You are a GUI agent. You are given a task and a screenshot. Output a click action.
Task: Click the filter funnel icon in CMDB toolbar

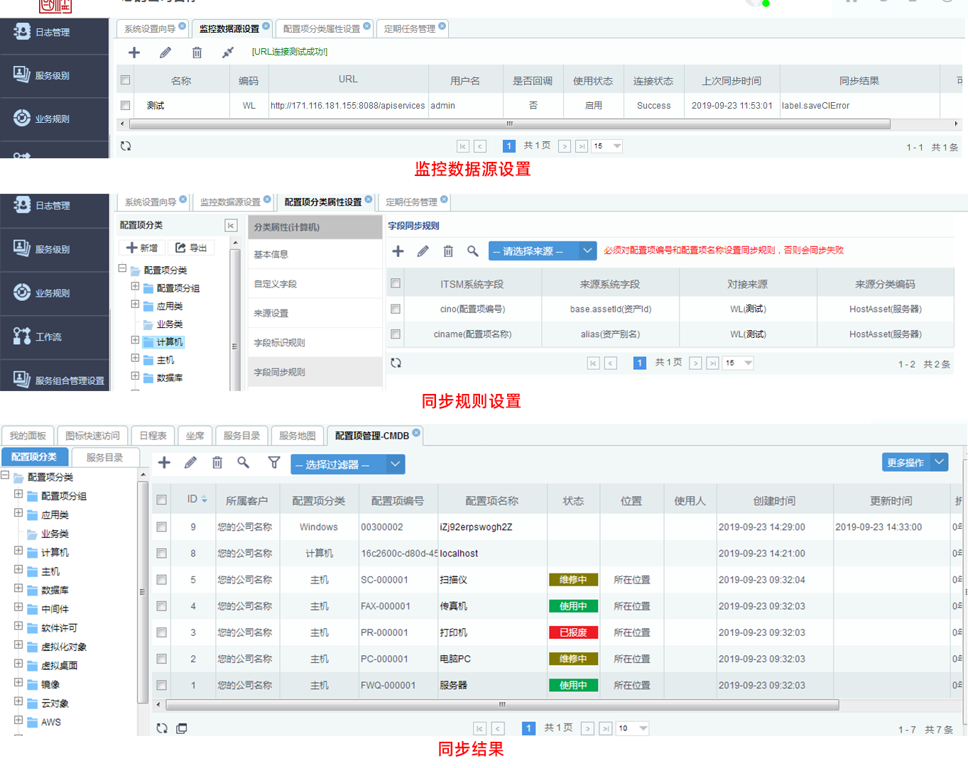coord(274,463)
